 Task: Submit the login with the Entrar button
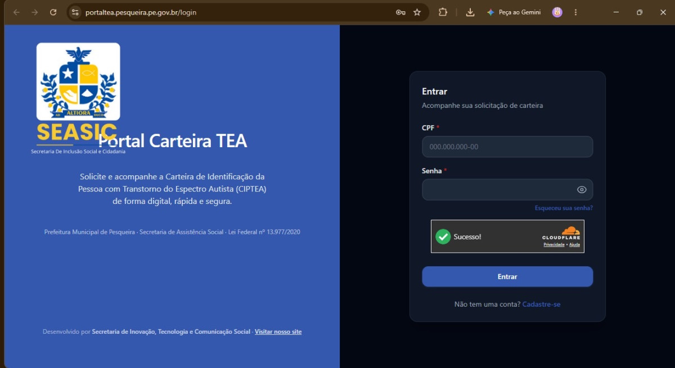[x=507, y=276]
